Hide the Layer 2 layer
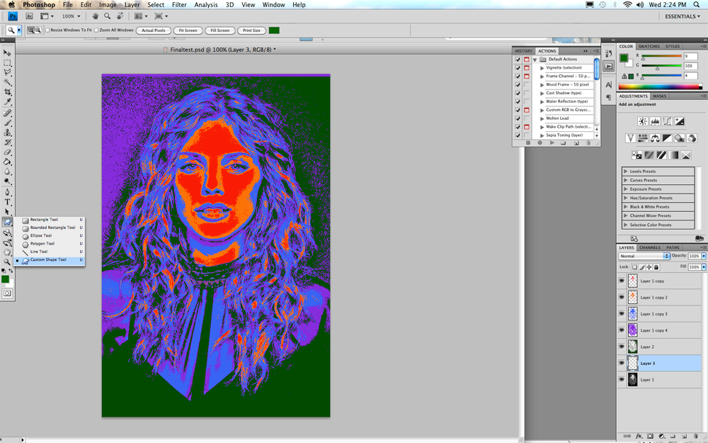The height and width of the screenshot is (443, 708). tap(622, 347)
